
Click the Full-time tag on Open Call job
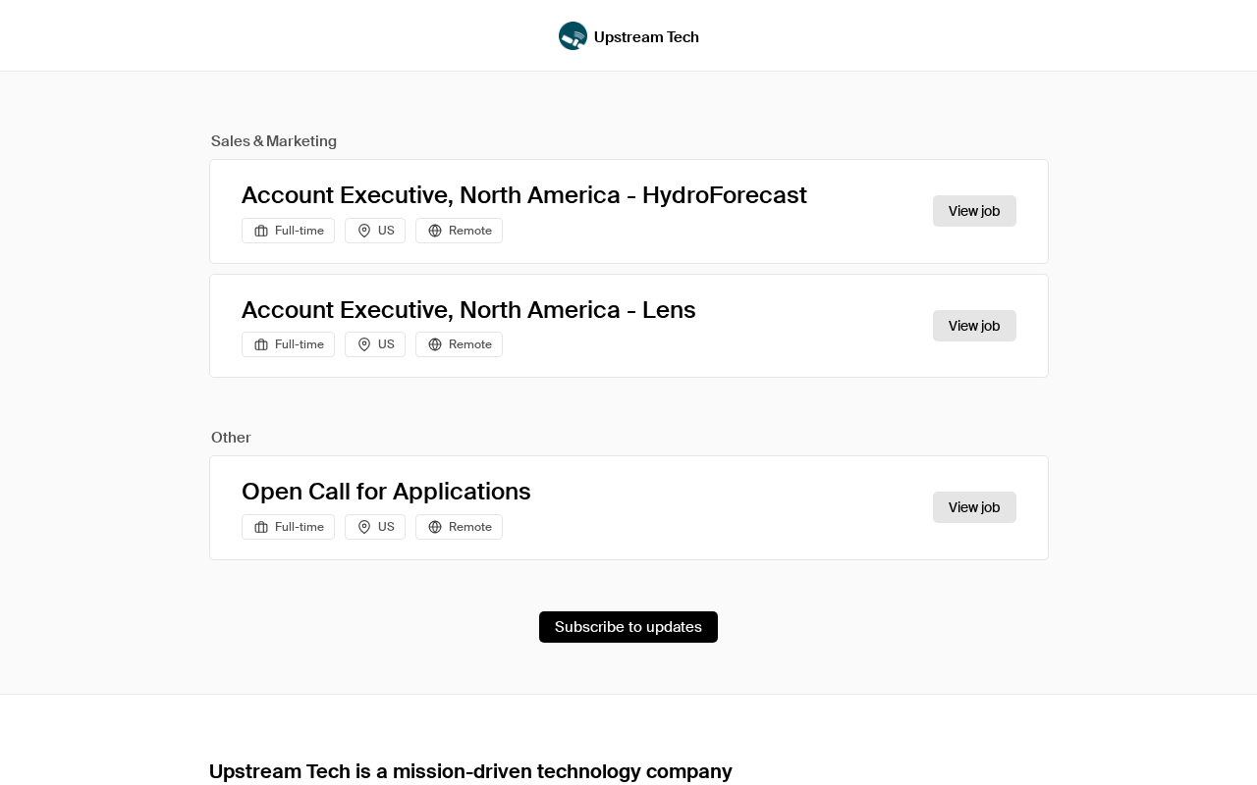(289, 527)
